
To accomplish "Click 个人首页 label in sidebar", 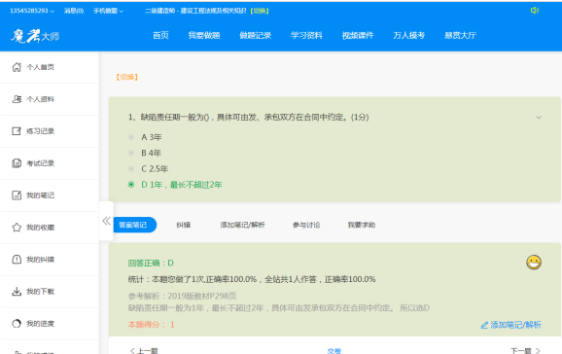I will tap(40, 67).
